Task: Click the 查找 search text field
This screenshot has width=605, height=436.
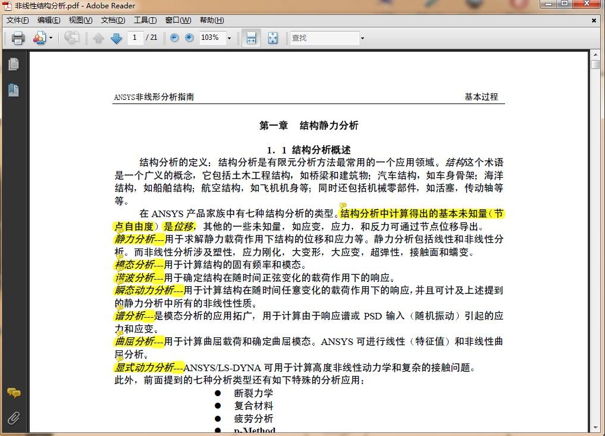Action: [x=323, y=38]
